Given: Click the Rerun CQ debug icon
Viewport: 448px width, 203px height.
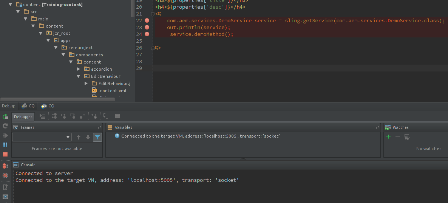Looking at the screenshot, I should coord(5,117).
